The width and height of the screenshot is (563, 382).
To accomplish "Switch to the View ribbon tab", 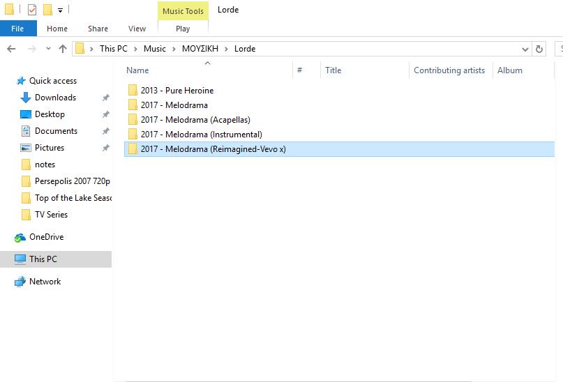I will tap(137, 29).
